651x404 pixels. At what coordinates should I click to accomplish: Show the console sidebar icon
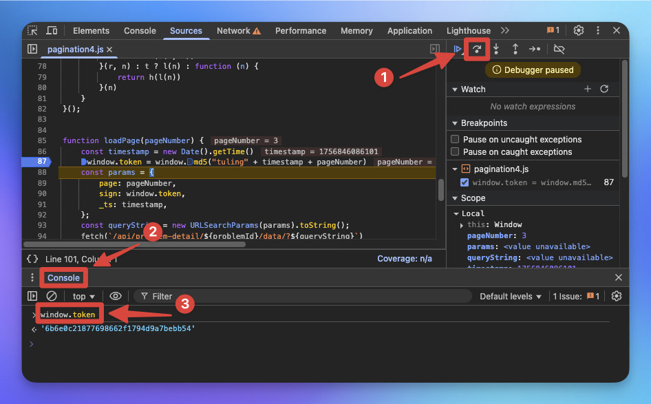point(32,296)
